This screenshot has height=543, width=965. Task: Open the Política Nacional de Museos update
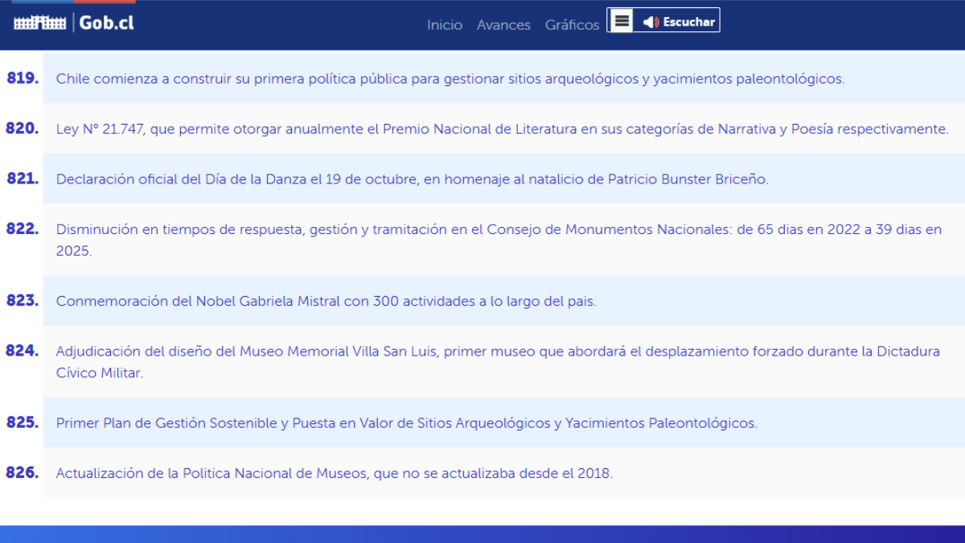334,474
